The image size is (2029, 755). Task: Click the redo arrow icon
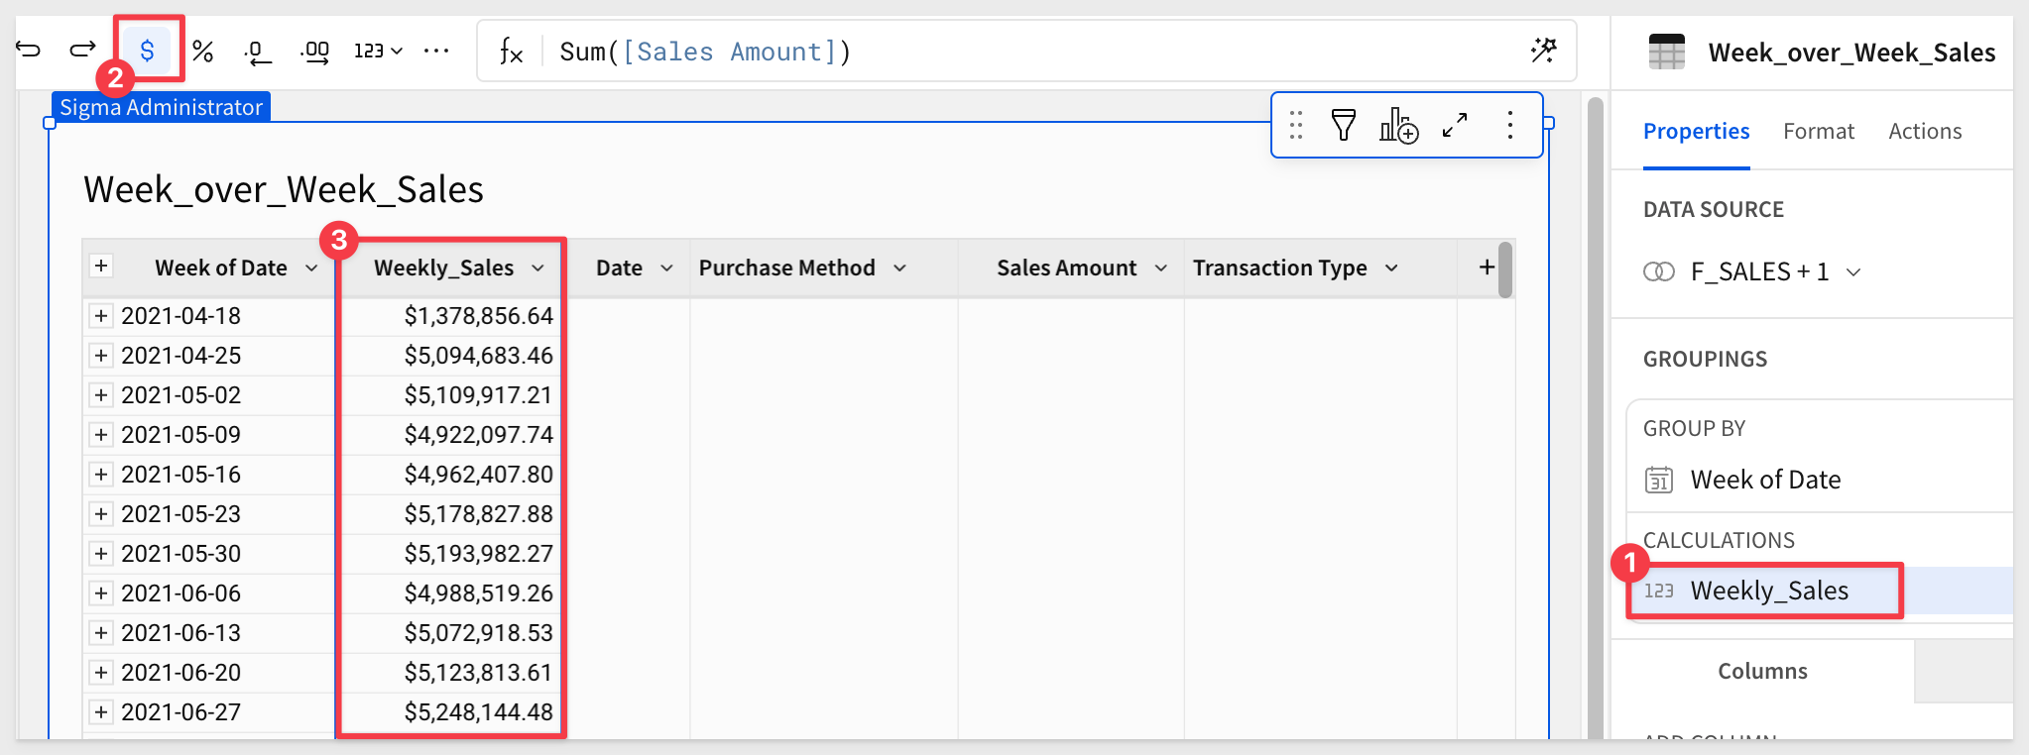point(82,50)
